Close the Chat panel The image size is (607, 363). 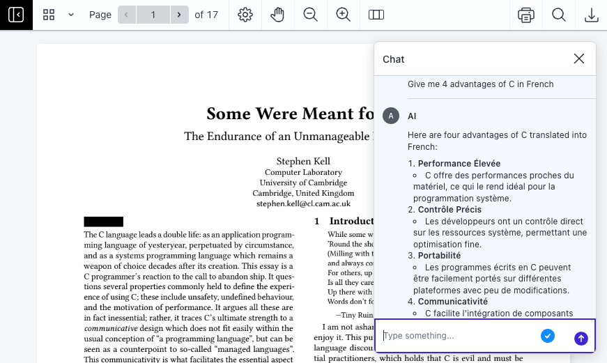pos(578,59)
